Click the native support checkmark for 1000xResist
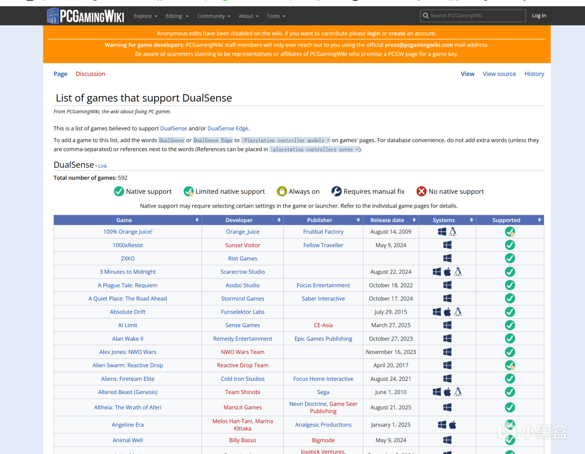This screenshot has width=585, height=454. [510, 245]
